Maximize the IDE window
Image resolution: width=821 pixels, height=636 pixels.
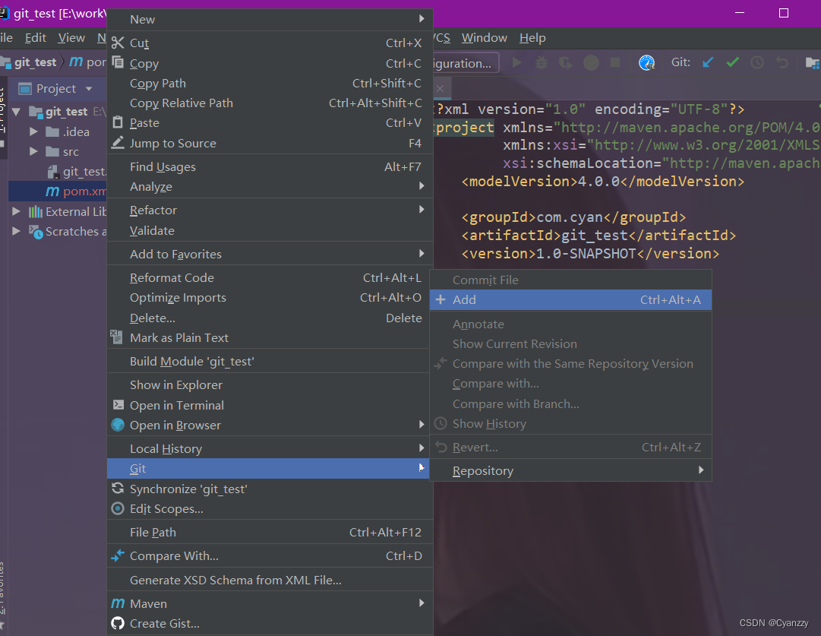click(x=784, y=13)
